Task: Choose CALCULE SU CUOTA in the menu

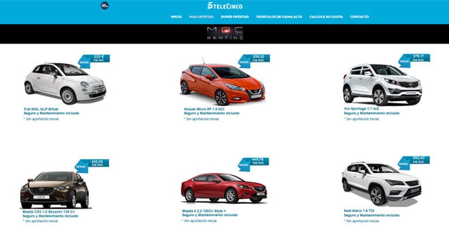Action: pyautogui.click(x=326, y=17)
